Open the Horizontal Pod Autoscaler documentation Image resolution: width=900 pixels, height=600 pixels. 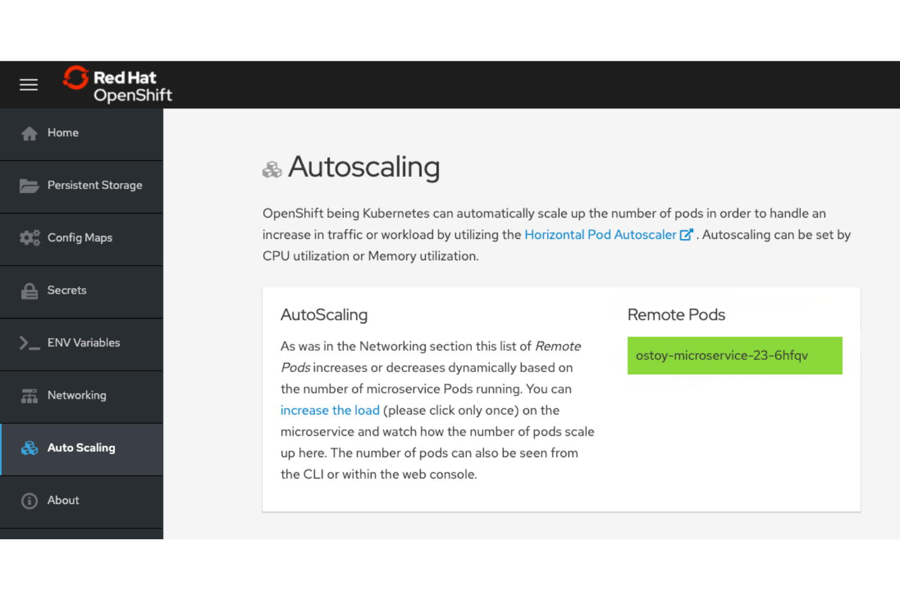[601, 234]
